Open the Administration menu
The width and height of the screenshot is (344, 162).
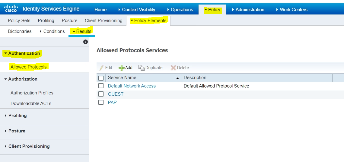coord(250,10)
